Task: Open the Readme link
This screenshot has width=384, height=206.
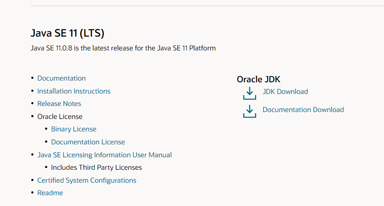Action: pyautogui.click(x=50, y=193)
